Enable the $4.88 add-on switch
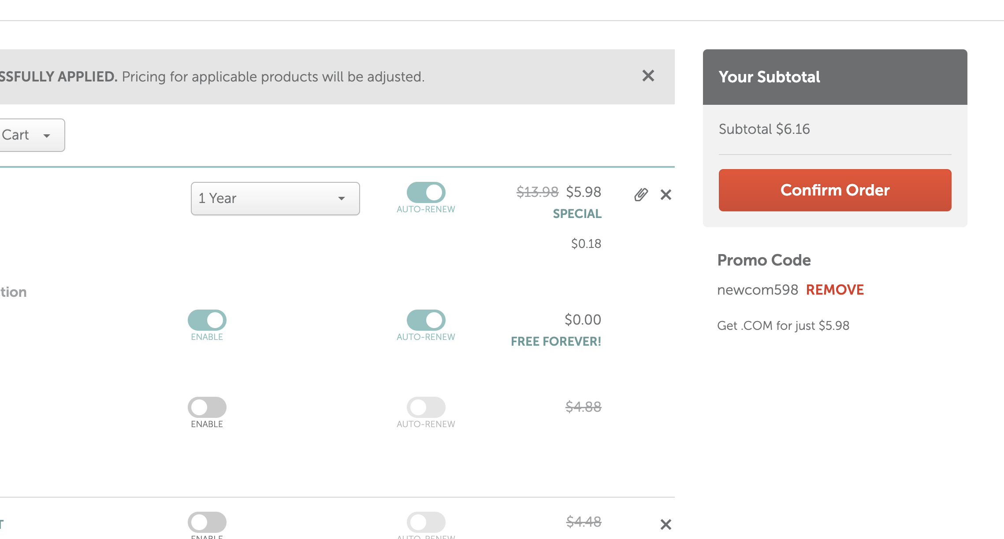 pos(207,407)
